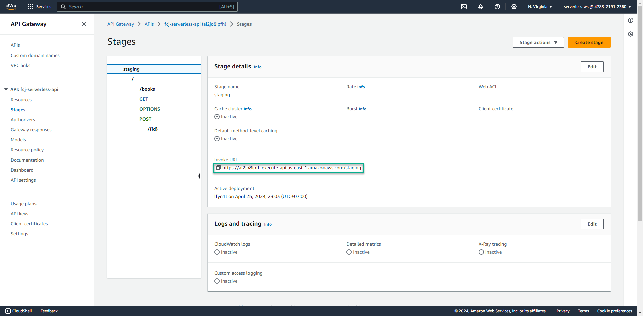
Task: Open Info link next to Cache cluster
Action: [247, 109]
